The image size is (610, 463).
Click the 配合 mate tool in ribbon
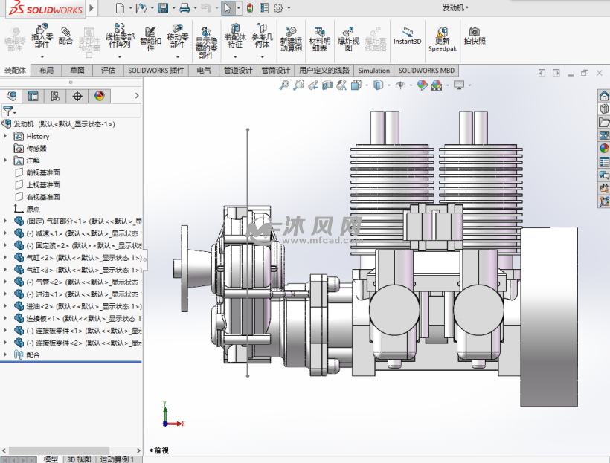click(x=65, y=36)
